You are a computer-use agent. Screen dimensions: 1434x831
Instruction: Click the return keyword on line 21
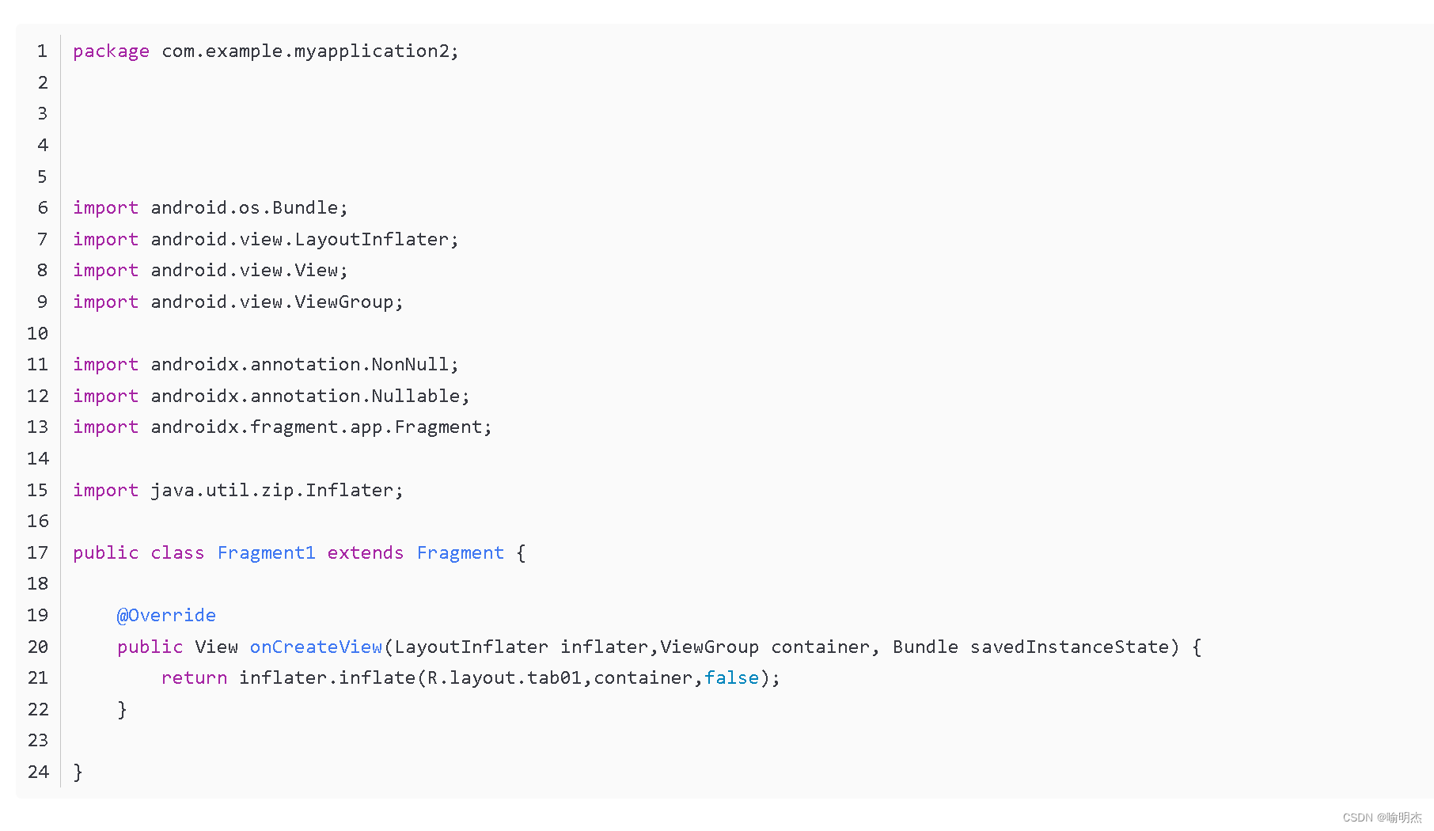194,678
